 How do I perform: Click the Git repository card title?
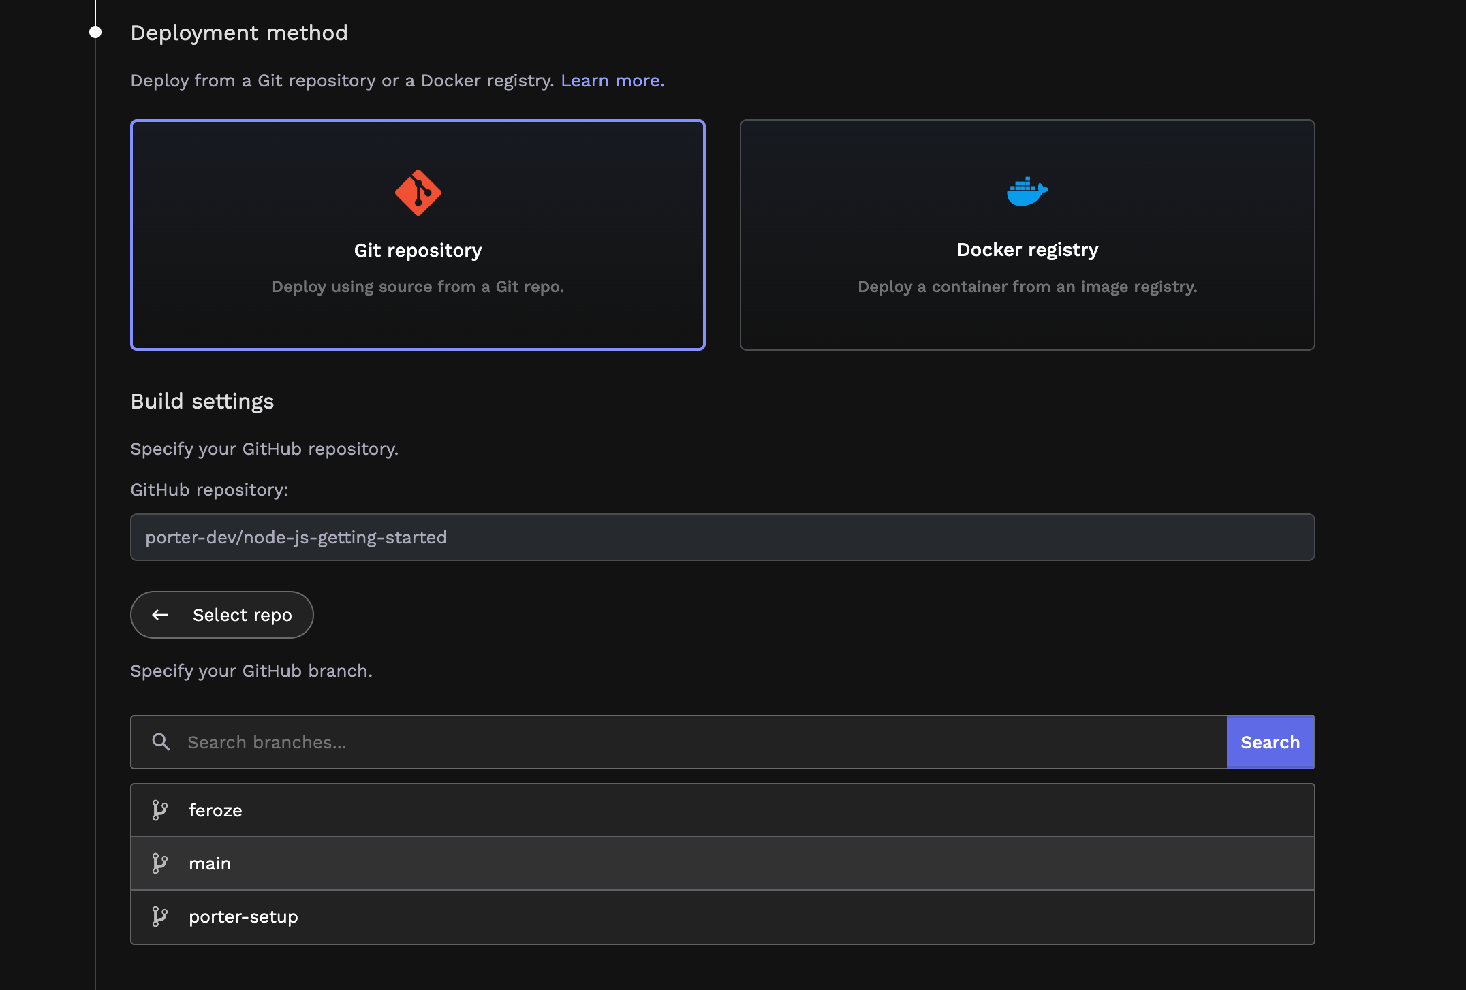[x=418, y=250]
